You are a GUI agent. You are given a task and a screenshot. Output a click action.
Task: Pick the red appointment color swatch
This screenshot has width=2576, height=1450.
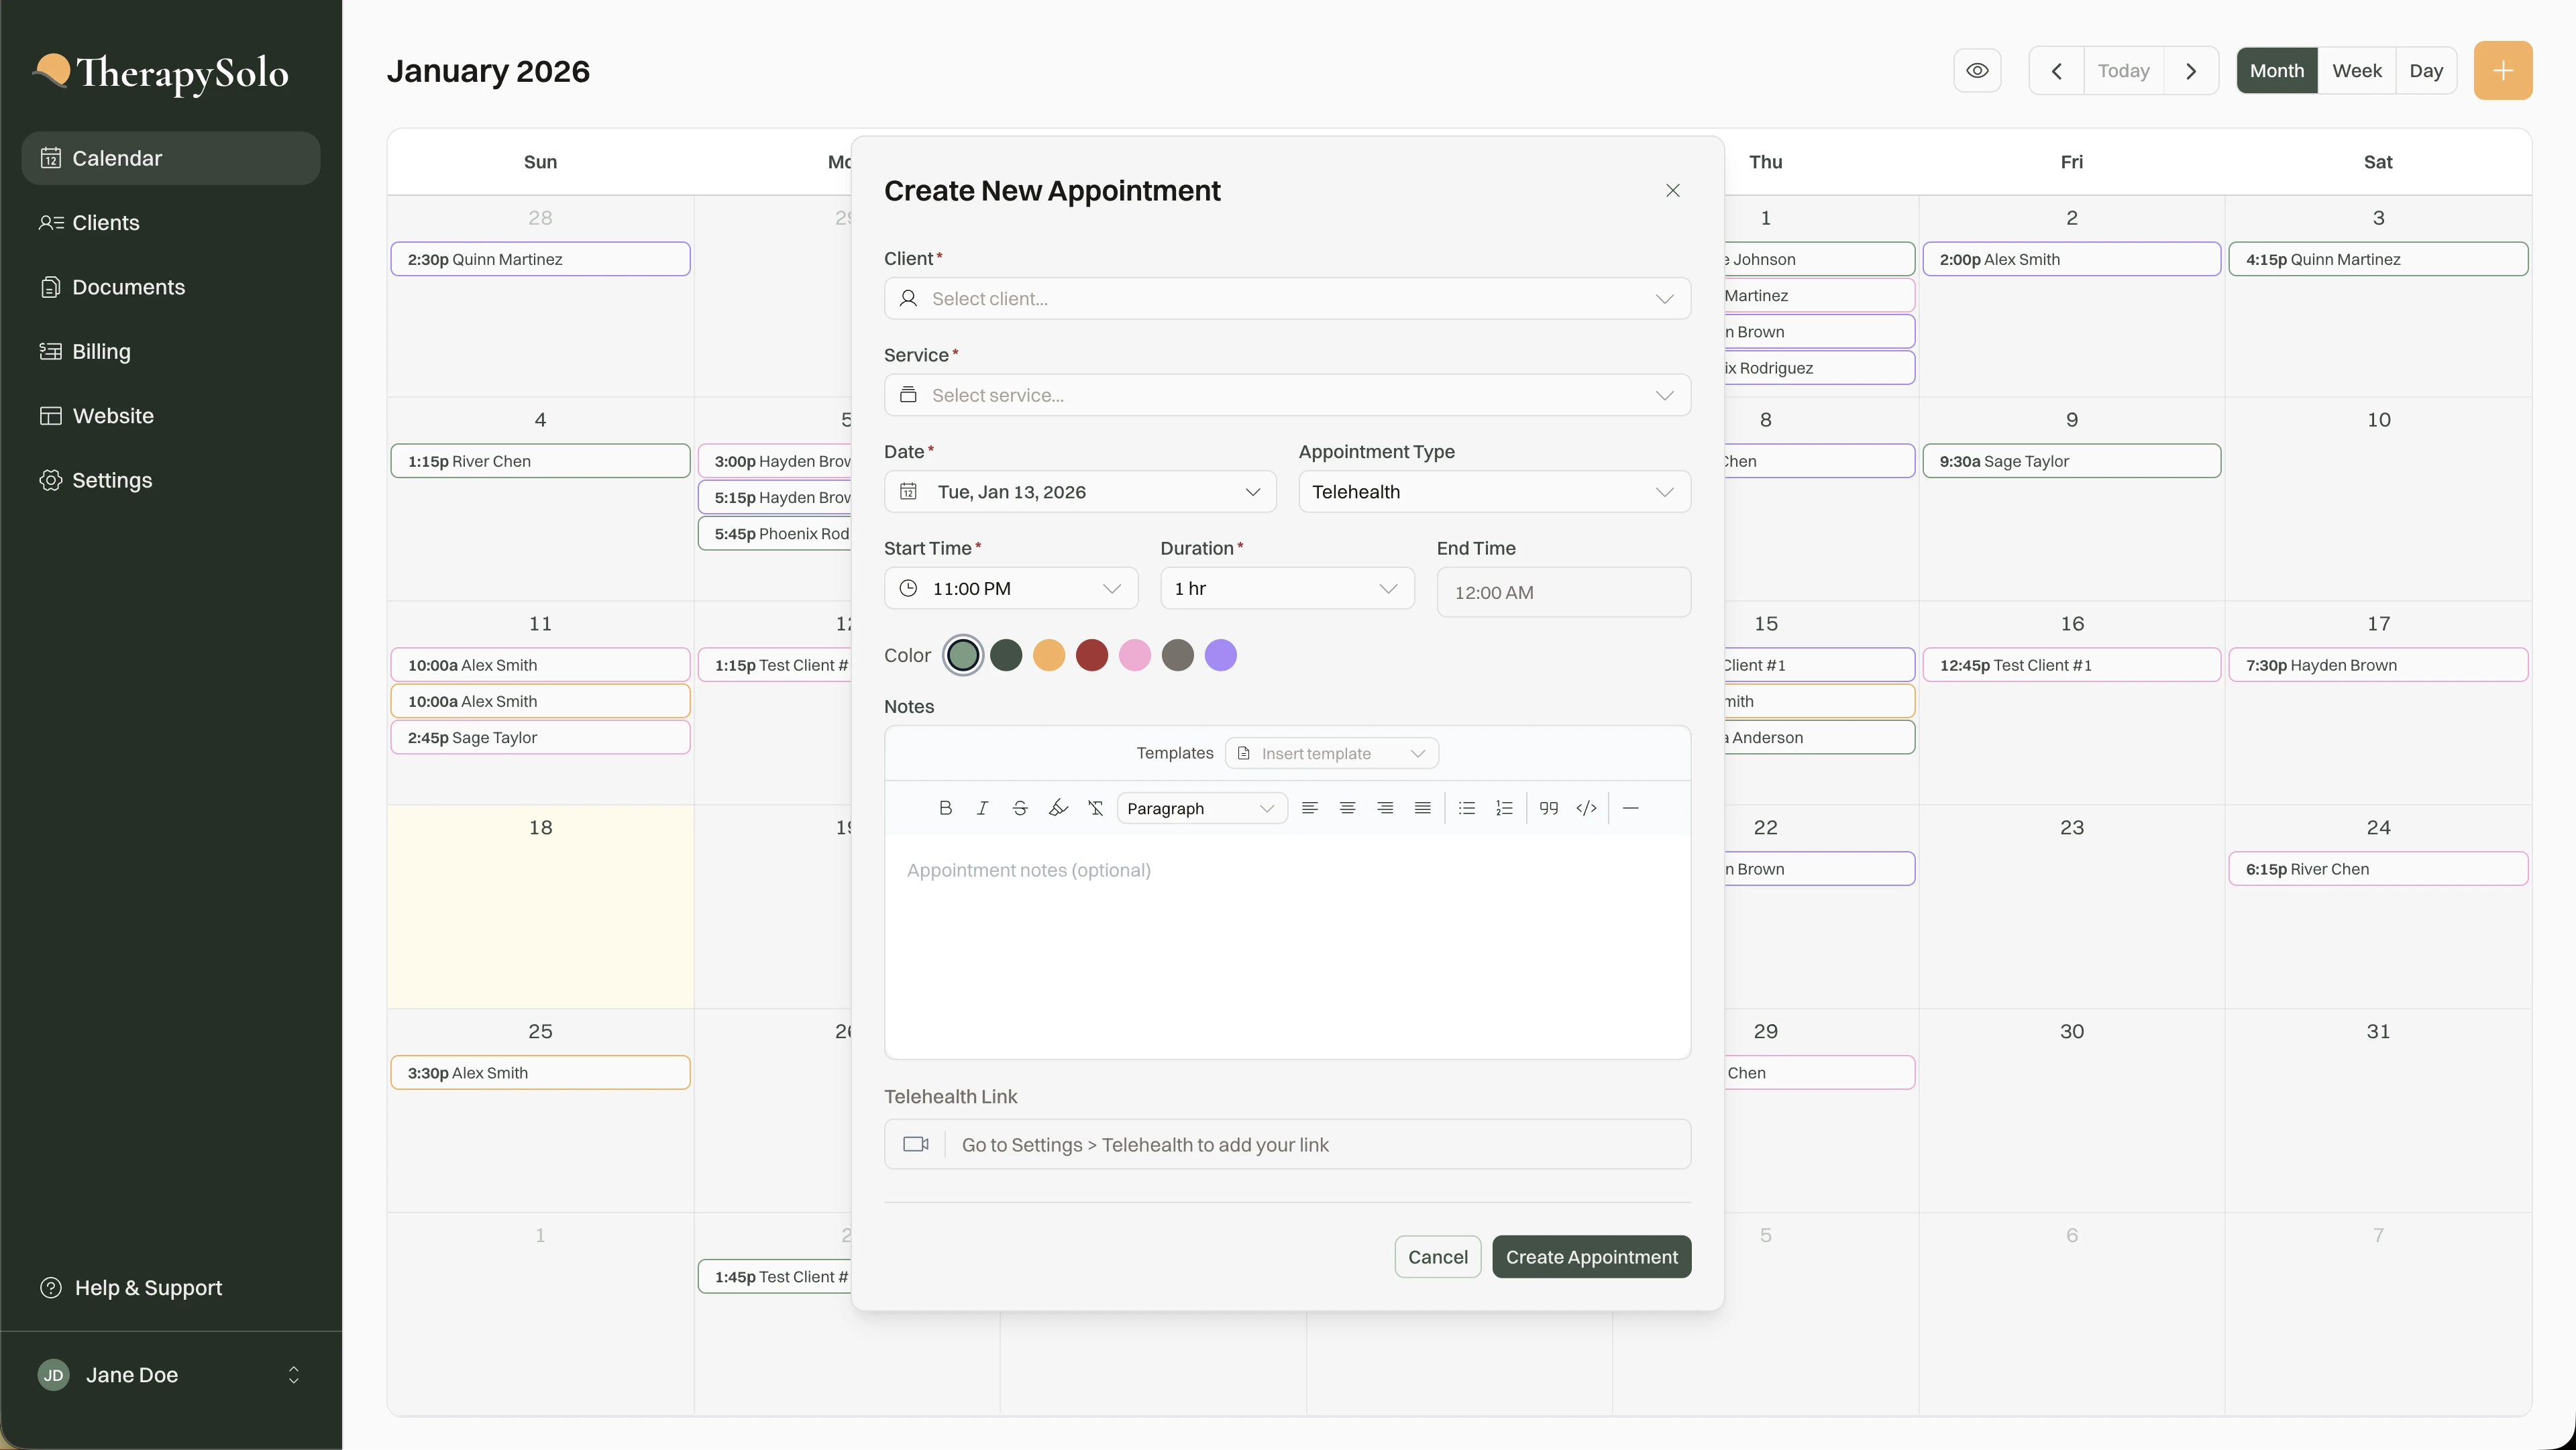point(1092,655)
